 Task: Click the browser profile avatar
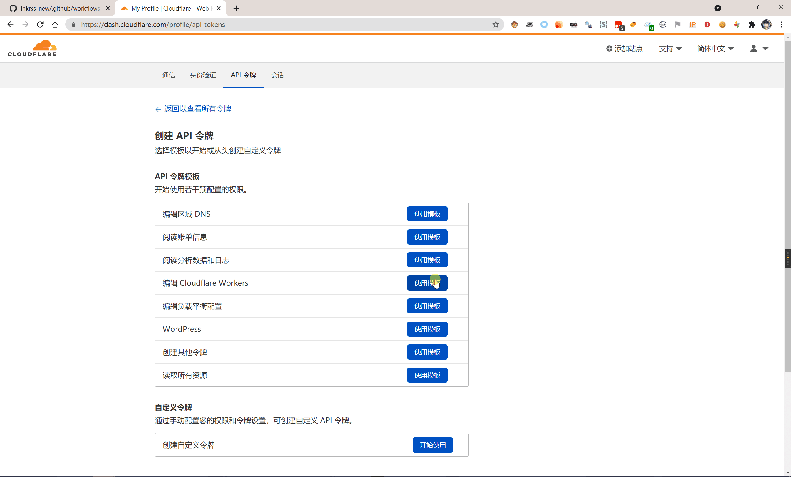(766, 24)
